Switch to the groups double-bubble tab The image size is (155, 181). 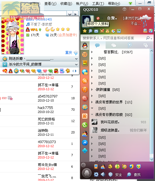114,45
